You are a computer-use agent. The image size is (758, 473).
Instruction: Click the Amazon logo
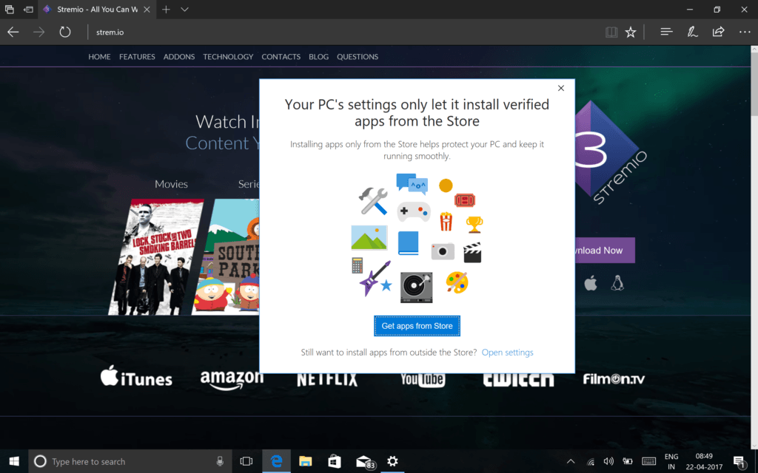click(232, 379)
